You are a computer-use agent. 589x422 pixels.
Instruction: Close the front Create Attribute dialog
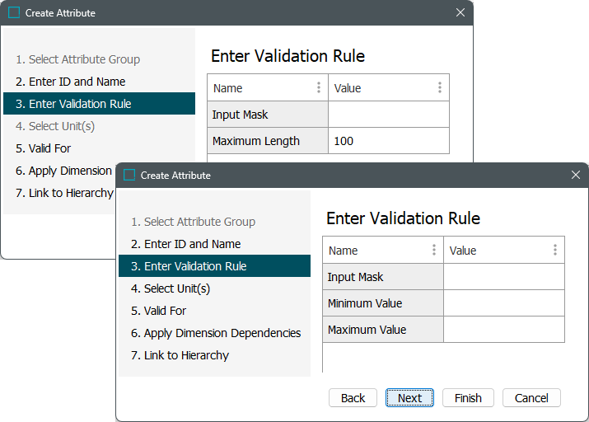[x=576, y=175]
